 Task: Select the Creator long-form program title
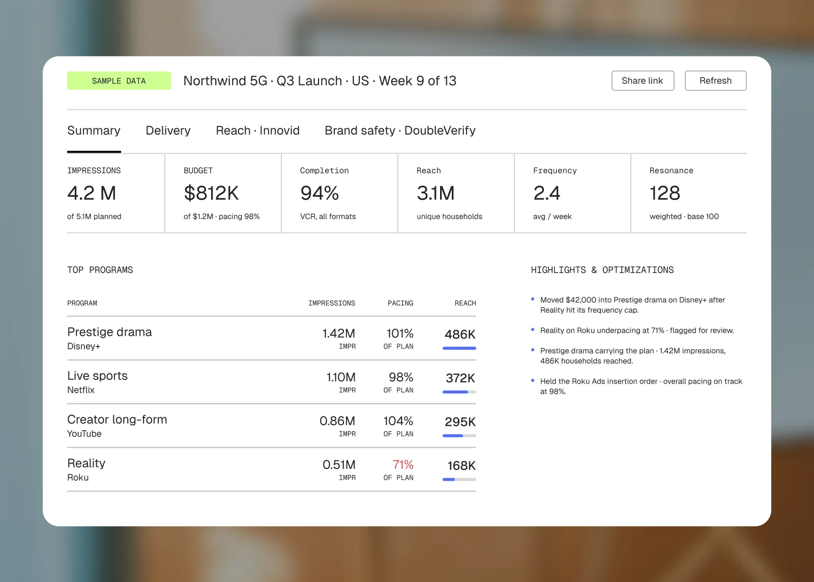click(x=117, y=420)
